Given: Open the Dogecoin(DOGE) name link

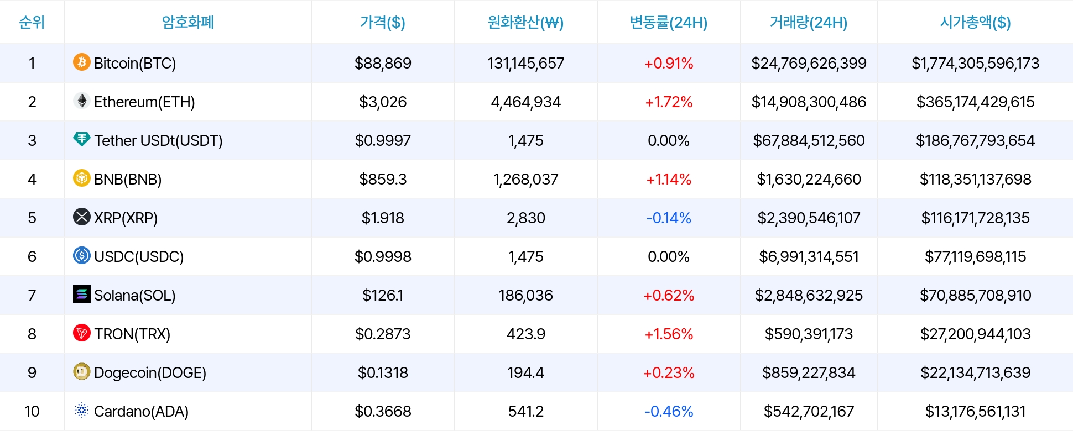Looking at the screenshot, I should point(150,372).
